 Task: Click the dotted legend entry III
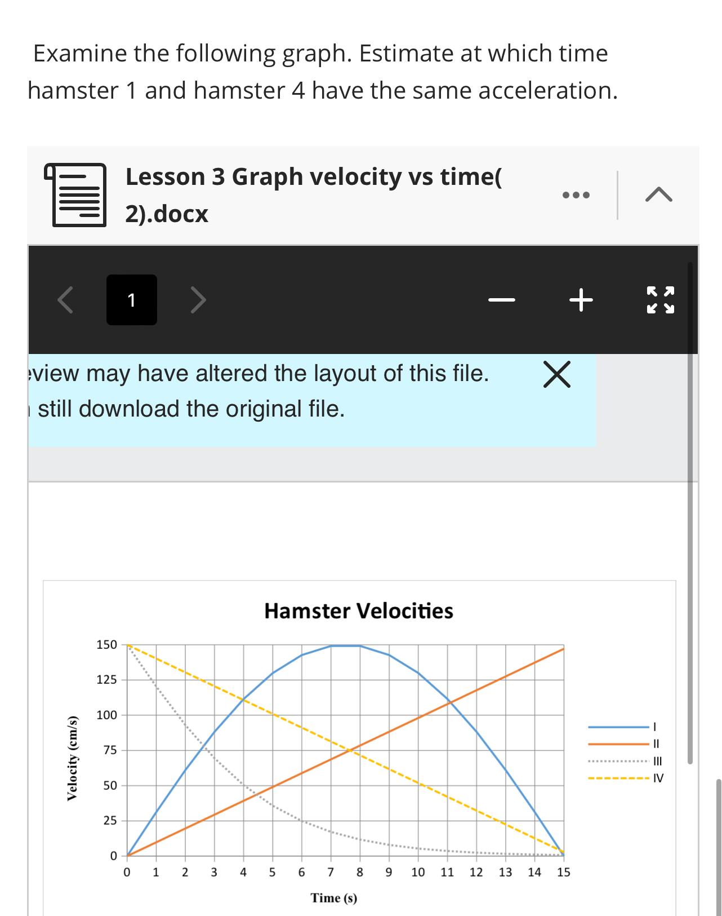[625, 762]
